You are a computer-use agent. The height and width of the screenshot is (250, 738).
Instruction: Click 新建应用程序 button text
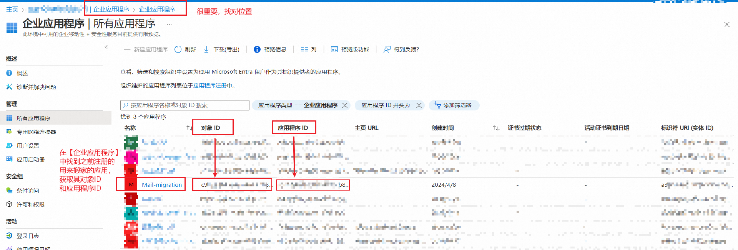151,49
